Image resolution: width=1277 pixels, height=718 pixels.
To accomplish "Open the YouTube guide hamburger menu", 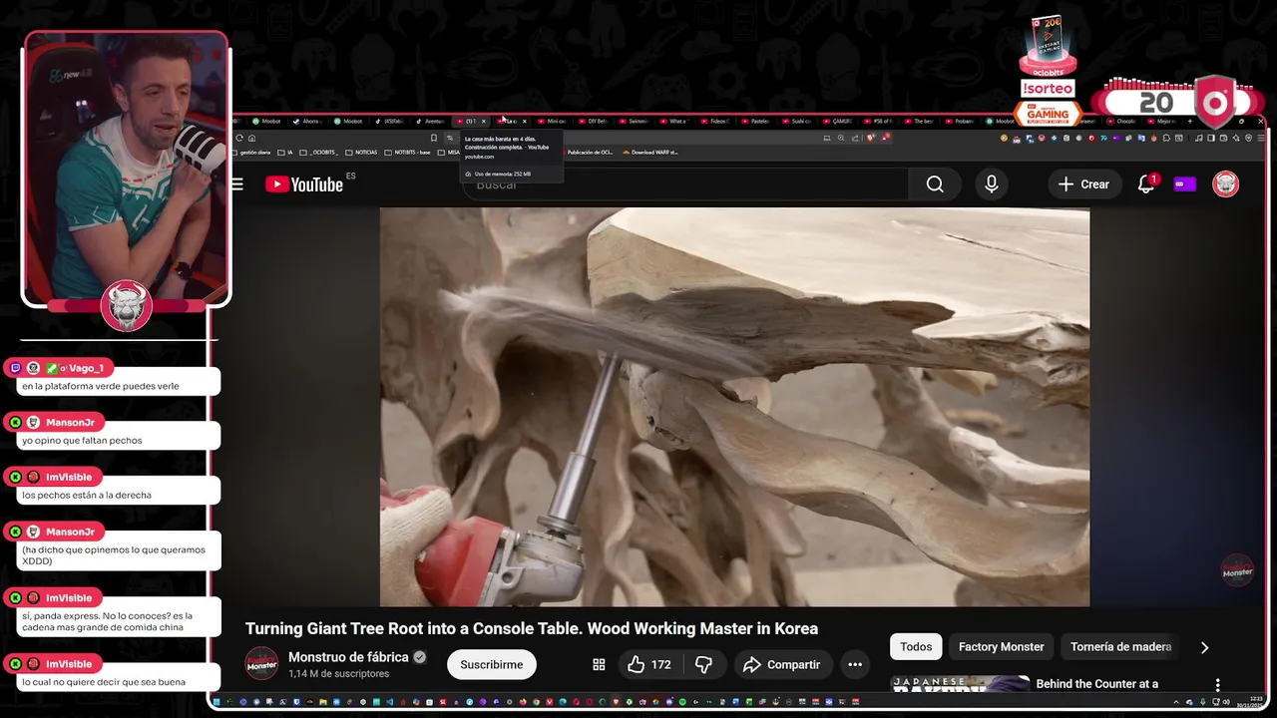I will pos(236,183).
